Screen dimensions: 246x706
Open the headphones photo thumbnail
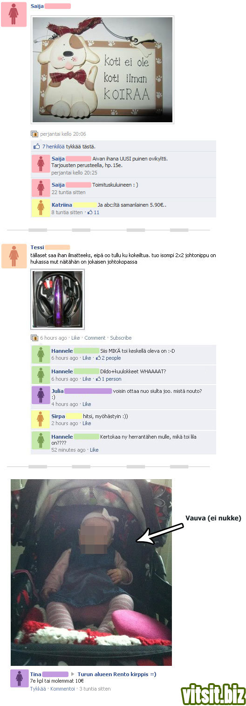click(x=58, y=299)
